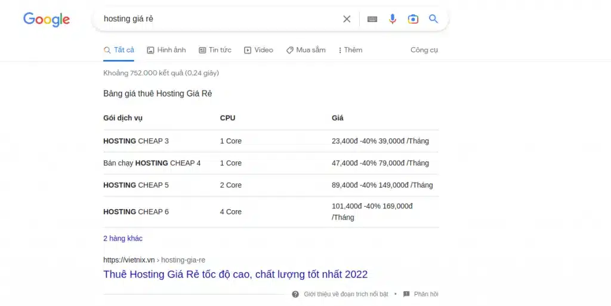Click the feedback icon beside 'Phản hồi'
The height and width of the screenshot is (306, 611).
click(406, 294)
